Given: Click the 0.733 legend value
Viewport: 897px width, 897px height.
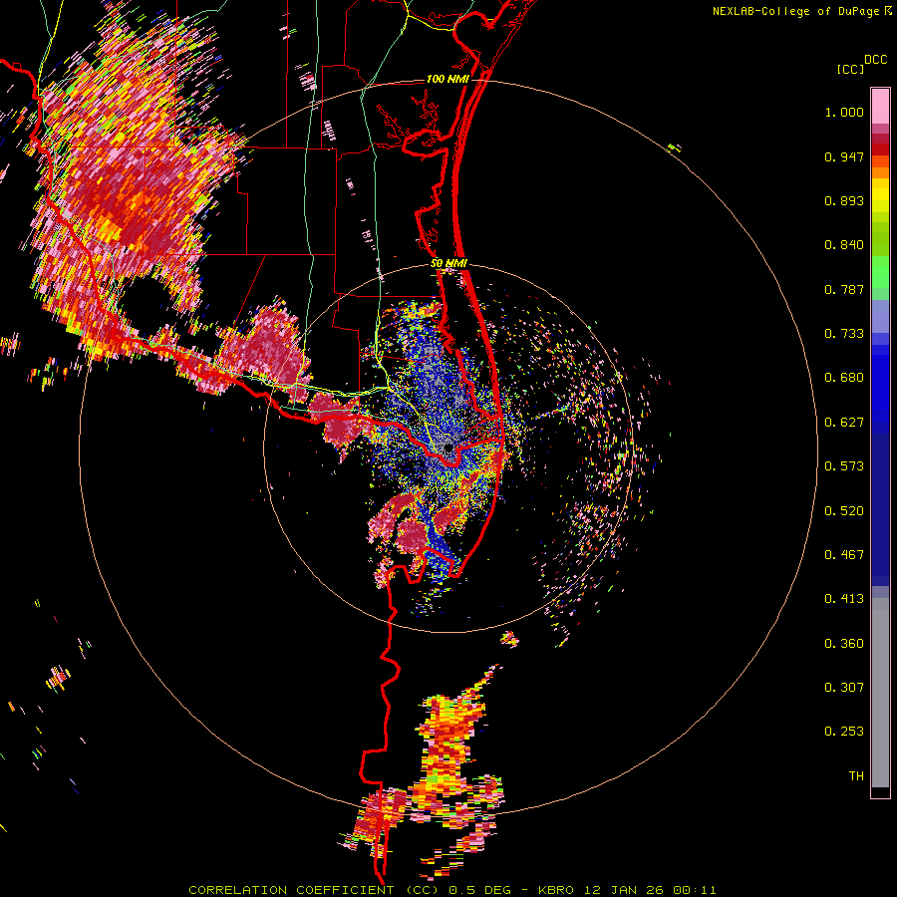Looking at the screenshot, I should pos(844,334).
